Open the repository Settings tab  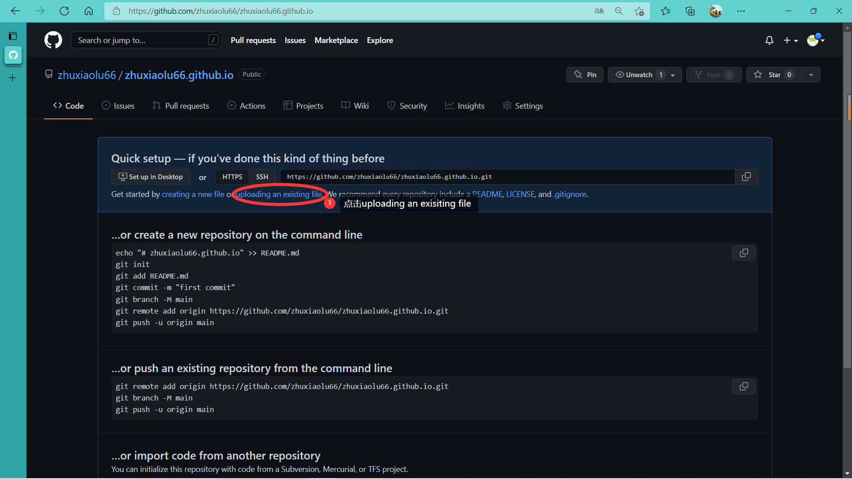click(523, 106)
